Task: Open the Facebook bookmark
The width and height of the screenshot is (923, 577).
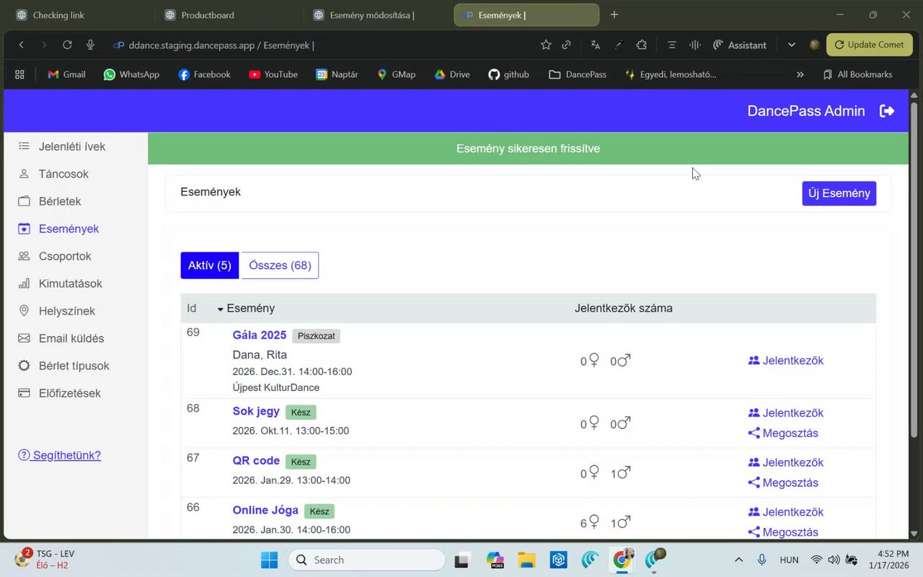Action: pyautogui.click(x=204, y=74)
